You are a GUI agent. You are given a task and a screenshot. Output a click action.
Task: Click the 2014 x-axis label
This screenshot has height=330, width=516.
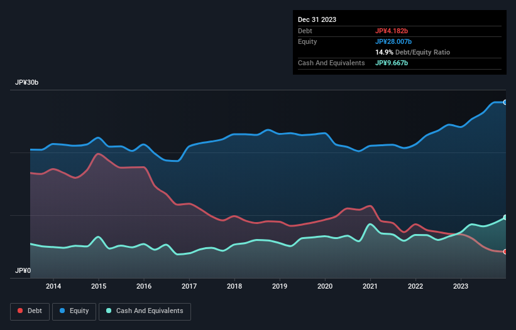point(53,286)
